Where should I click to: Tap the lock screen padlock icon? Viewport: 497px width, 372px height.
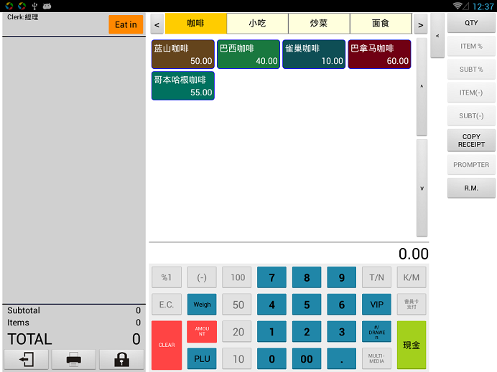121,360
